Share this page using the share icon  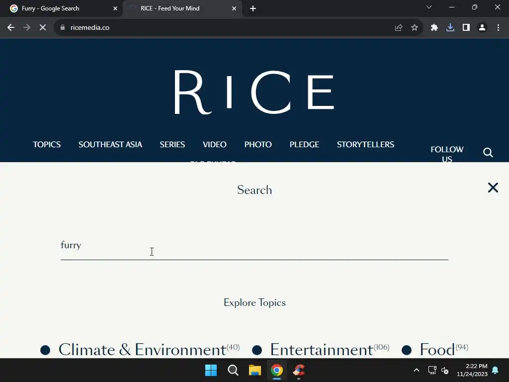click(399, 28)
